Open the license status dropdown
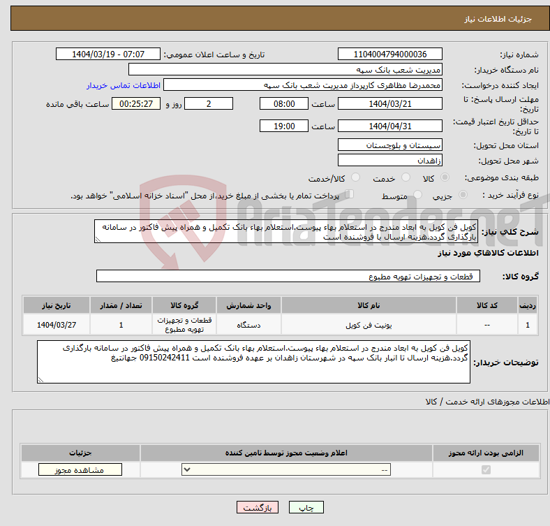 (286, 470)
